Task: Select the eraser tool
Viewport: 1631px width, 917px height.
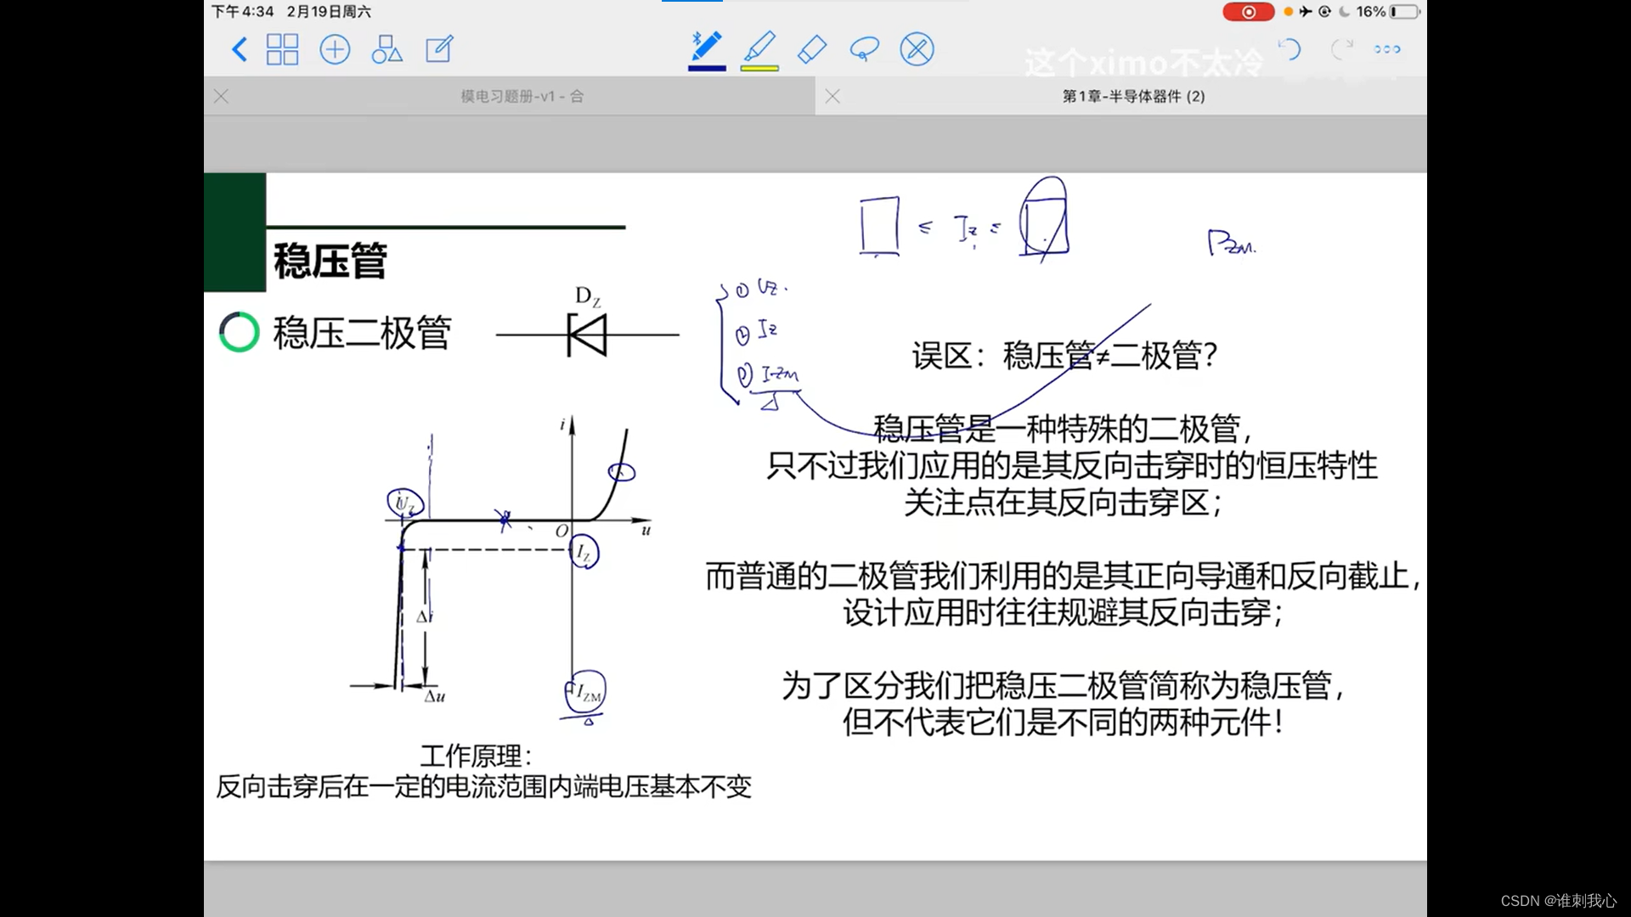Action: coord(812,49)
